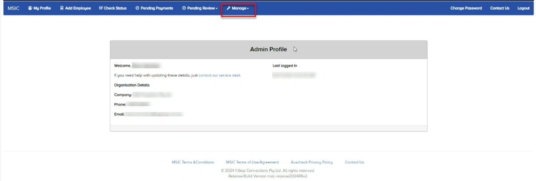This screenshot has height=181, width=536.
Task: Click the Last logged in label
Action: pyautogui.click(x=285, y=66)
